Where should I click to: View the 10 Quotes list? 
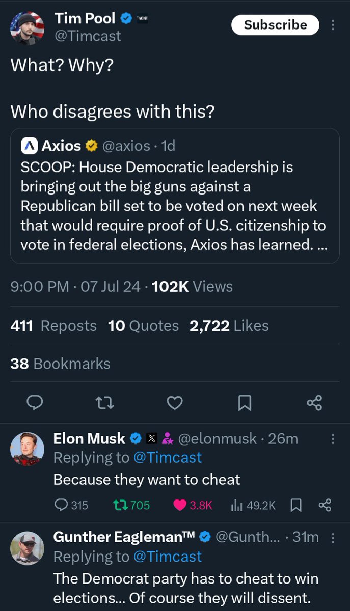click(x=143, y=326)
